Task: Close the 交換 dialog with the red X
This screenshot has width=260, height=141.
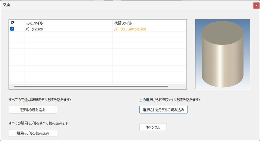Action: tap(256, 5)
